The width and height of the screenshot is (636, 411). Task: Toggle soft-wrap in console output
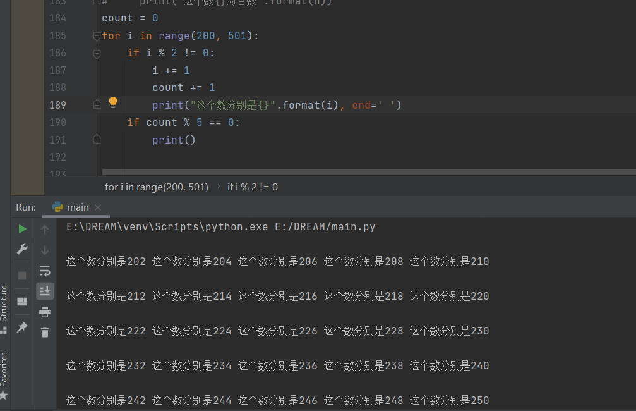pyautogui.click(x=45, y=271)
